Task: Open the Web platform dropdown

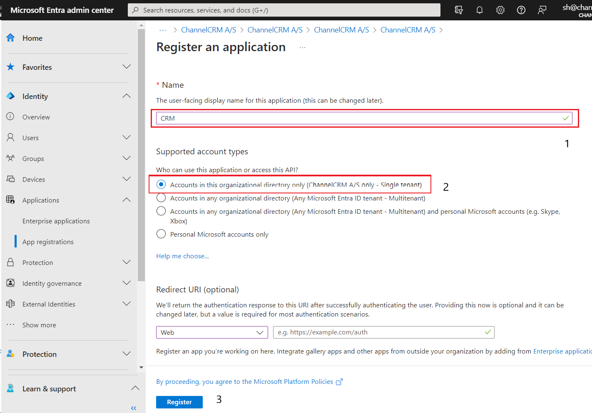Action: click(x=212, y=332)
